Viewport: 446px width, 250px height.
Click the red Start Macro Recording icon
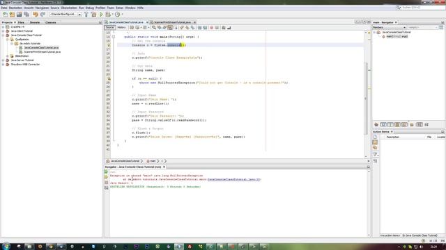click(211, 28)
